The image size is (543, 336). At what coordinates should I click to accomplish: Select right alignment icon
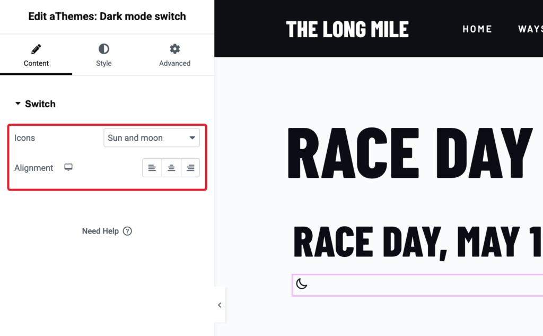click(190, 168)
